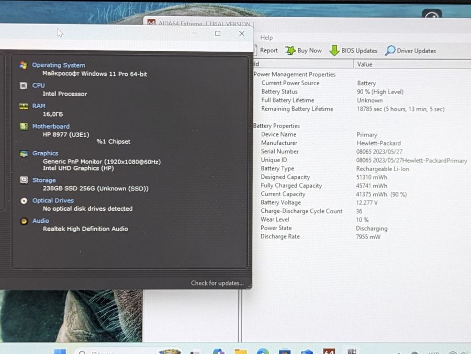Select the Power Management Properties group row

coord(294,74)
